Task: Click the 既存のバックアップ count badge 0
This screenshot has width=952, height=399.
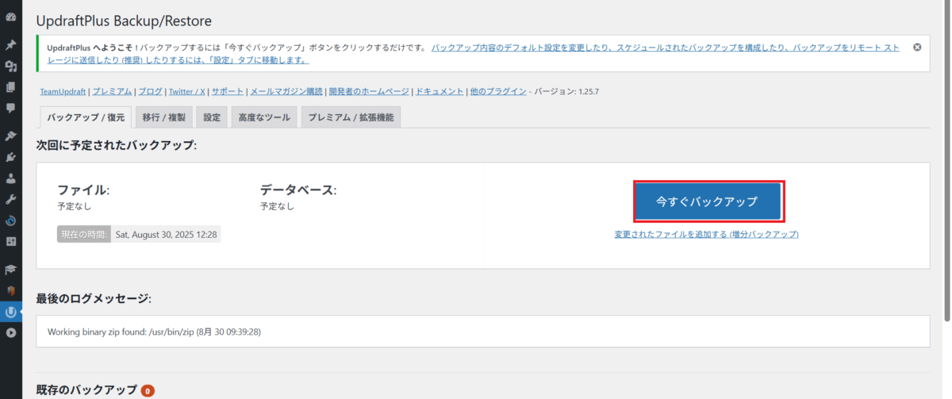Action: click(148, 390)
